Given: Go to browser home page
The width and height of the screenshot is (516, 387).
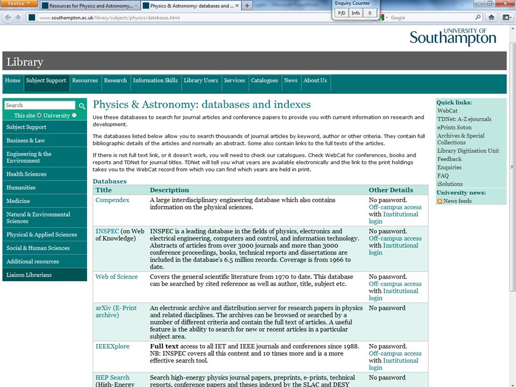Looking at the screenshot, I should coord(491,17).
